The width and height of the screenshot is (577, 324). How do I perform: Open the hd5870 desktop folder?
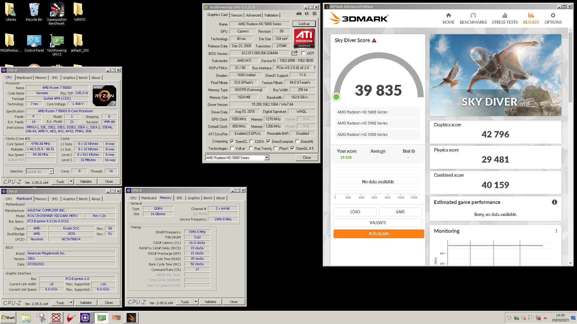pos(80,12)
